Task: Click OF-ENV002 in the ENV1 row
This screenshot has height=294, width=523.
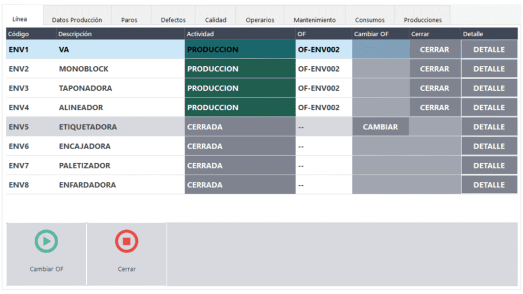Action: [x=323, y=50]
